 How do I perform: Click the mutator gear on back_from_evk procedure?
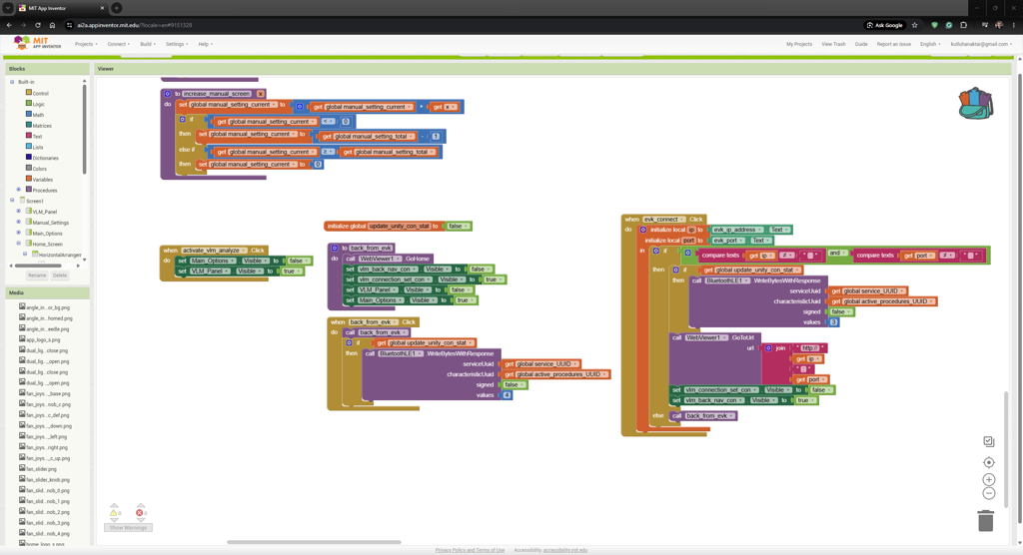point(335,248)
